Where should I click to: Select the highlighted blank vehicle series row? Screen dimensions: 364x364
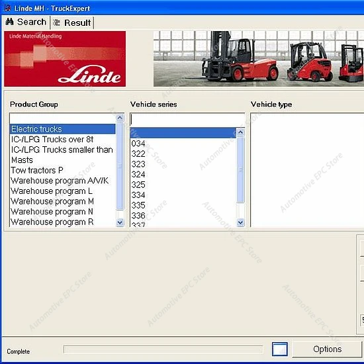183,133
